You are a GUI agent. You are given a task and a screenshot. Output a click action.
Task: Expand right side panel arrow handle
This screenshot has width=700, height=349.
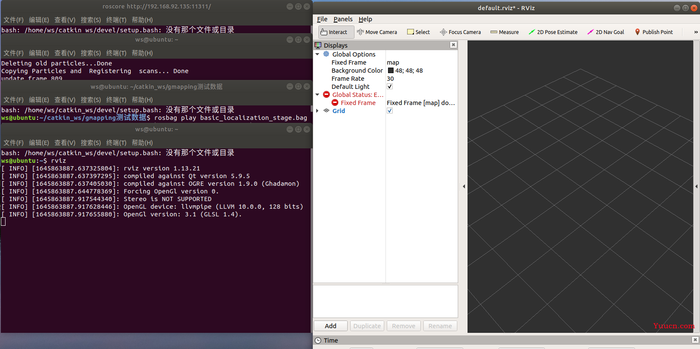pyautogui.click(x=696, y=186)
